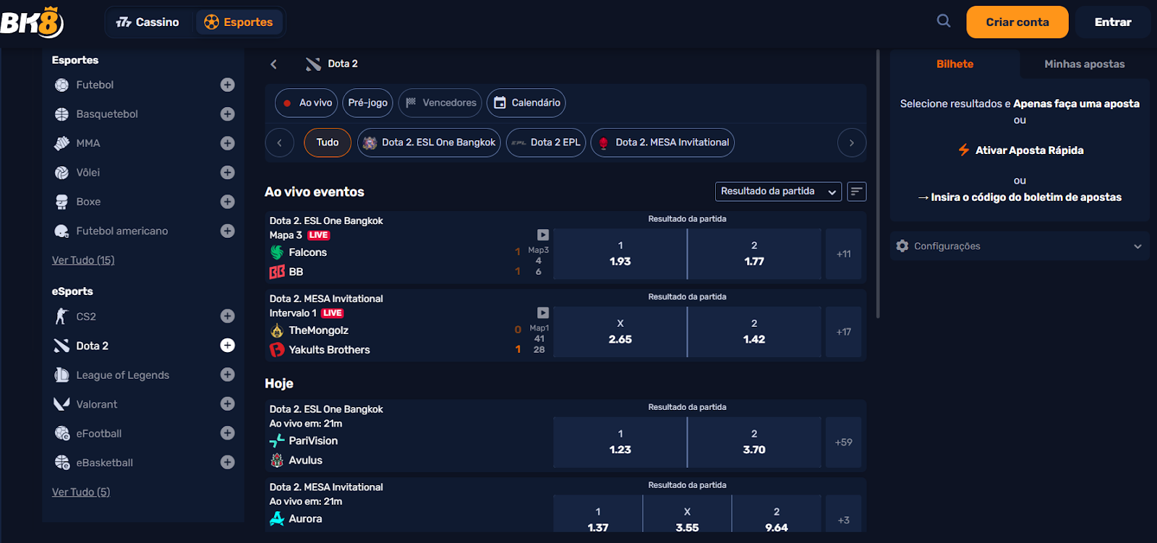The width and height of the screenshot is (1157, 543).
Task: Click the PariVision team logo
Action: (277, 441)
